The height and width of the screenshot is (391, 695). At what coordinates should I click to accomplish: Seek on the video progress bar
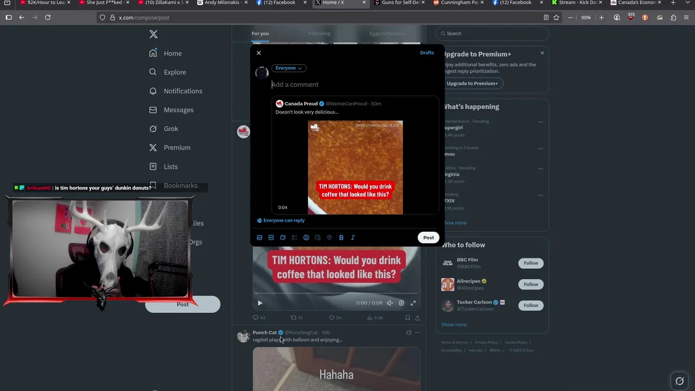(x=337, y=294)
